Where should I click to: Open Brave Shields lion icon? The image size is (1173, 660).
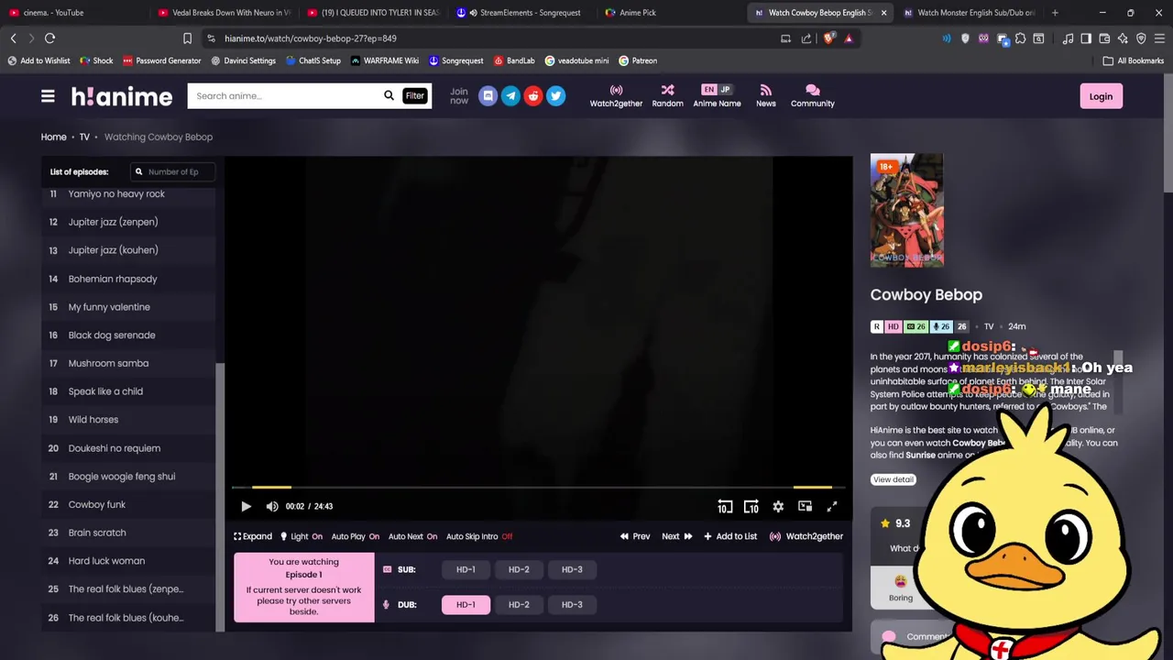(x=828, y=38)
